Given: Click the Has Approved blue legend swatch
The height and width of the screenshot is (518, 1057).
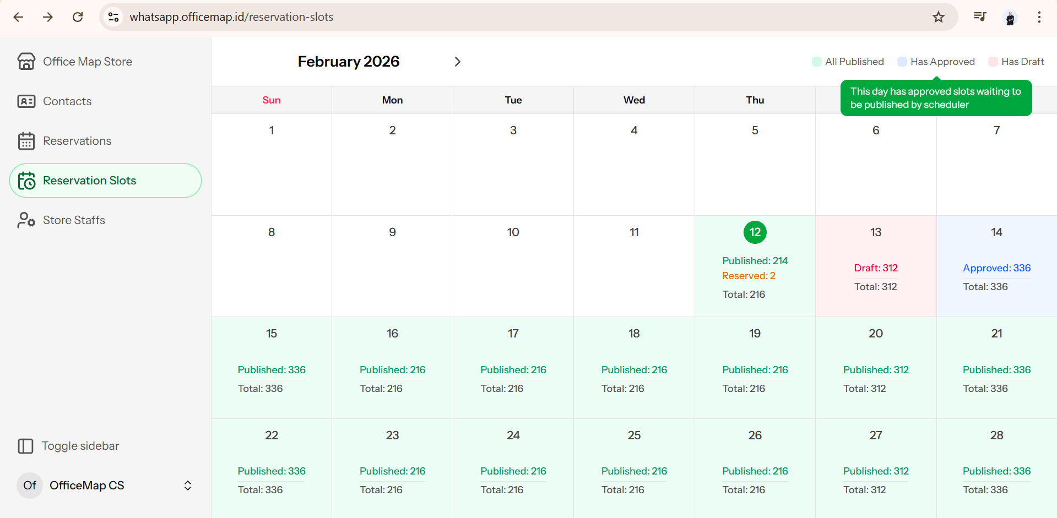Looking at the screenshot, I should point(902,62).
